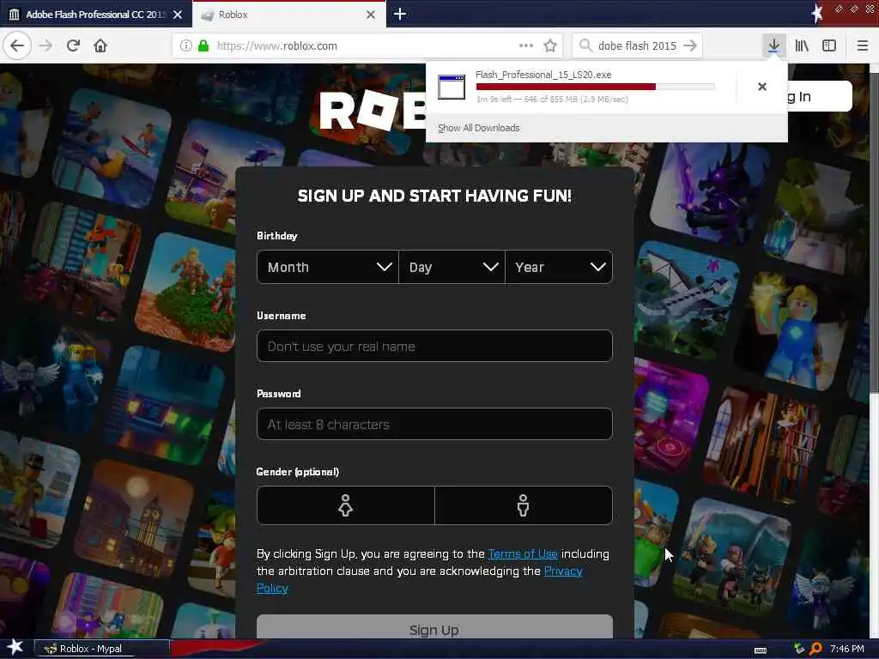Click the 7:46 PM clock
Screen dimensions: 879x659
847,649
